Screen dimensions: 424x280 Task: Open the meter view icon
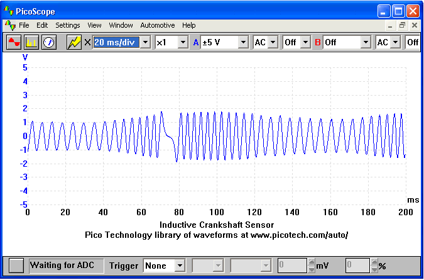pyautogui.click(x=49, y=43)
